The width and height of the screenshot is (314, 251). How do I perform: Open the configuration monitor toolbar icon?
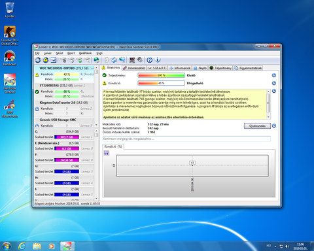click(x=132, y=60)
